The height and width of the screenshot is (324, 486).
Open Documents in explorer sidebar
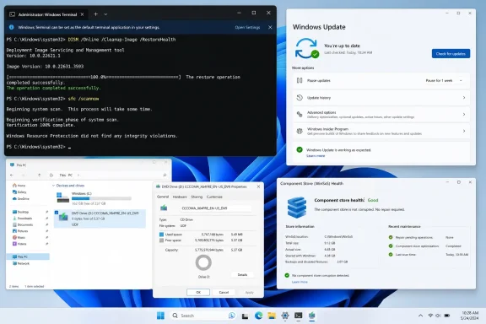23,224
